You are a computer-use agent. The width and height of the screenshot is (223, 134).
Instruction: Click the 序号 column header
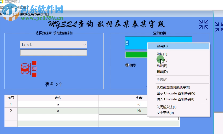click(x=11, y=98)
